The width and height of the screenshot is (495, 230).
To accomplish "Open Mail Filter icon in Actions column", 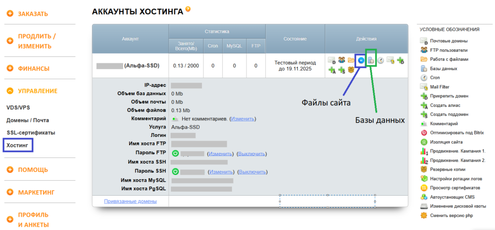I will (x=391, y=60).
